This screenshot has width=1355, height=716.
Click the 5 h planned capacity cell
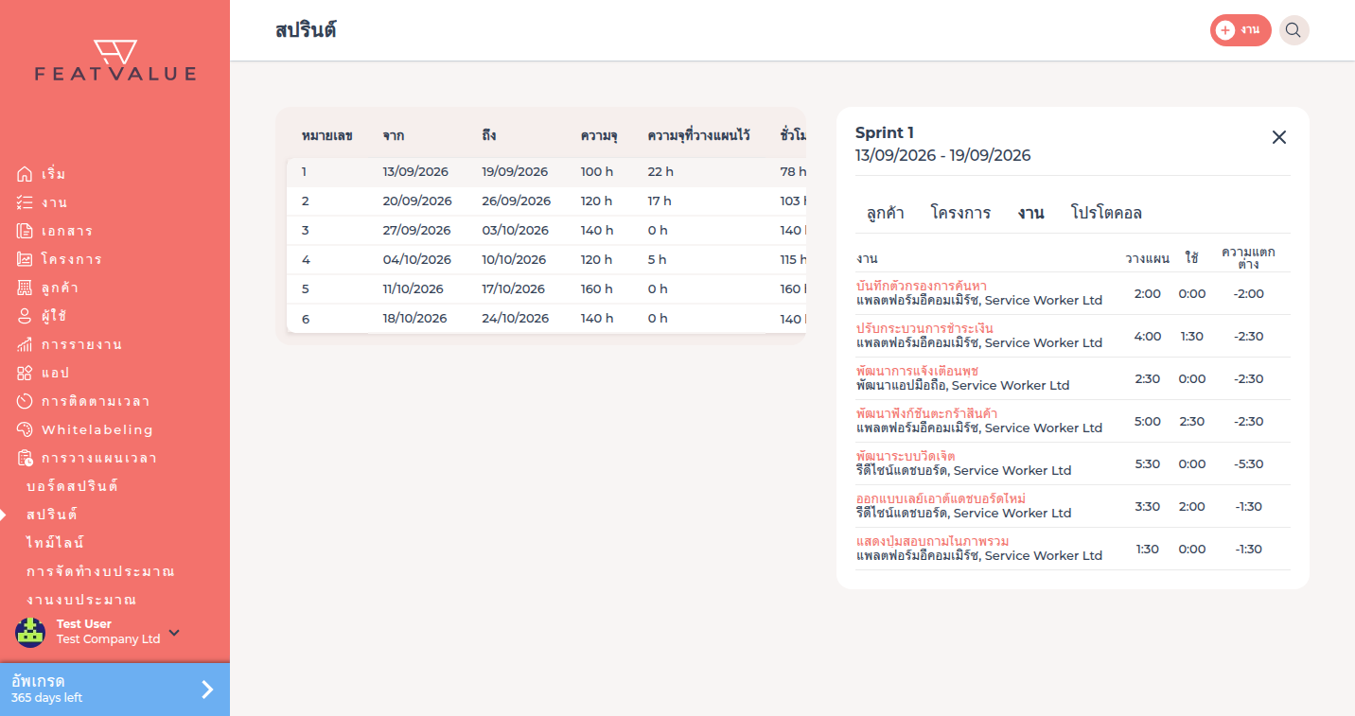pos(657,260)
